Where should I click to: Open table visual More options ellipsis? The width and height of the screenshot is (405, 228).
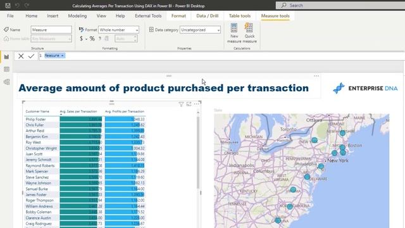coord(197,104)
